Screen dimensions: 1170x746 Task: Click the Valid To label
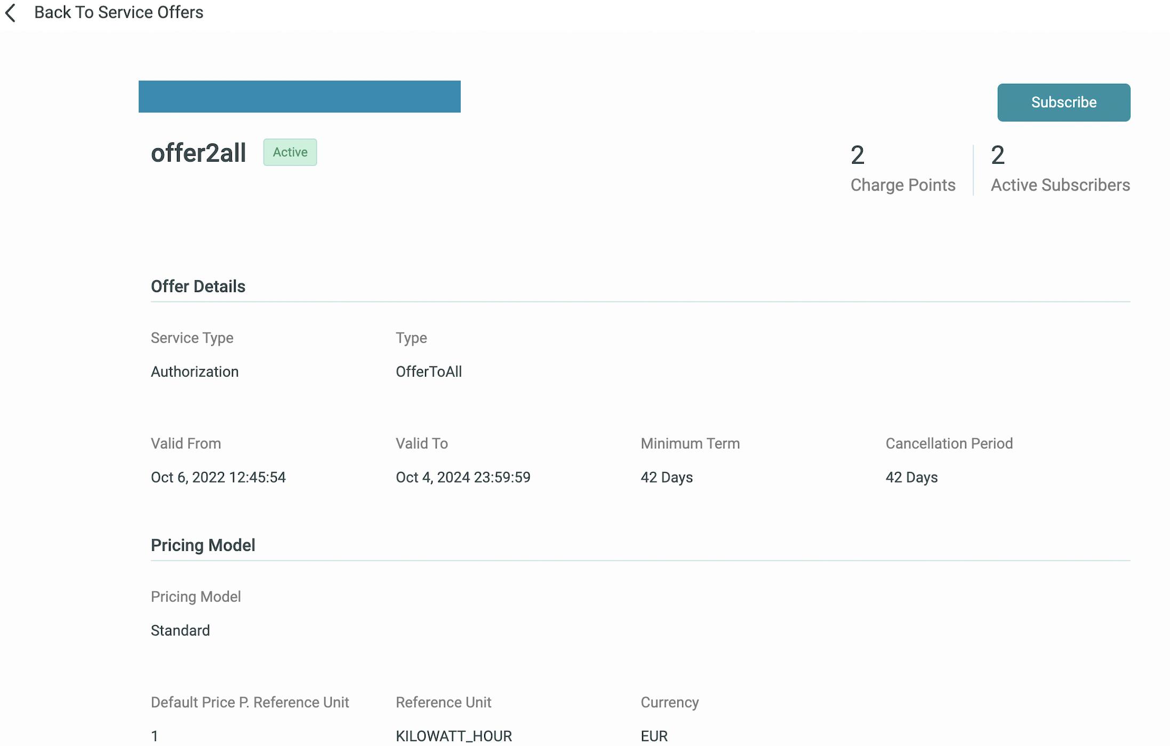(x=422, y=443)
